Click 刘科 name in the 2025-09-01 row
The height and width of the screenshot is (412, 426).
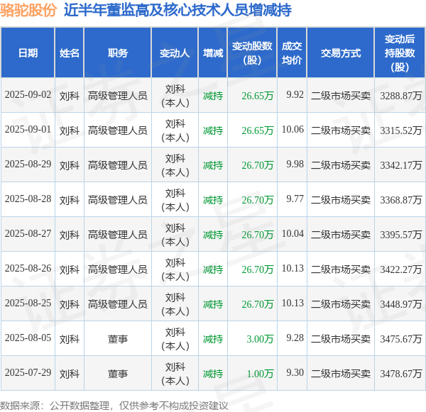70,130
